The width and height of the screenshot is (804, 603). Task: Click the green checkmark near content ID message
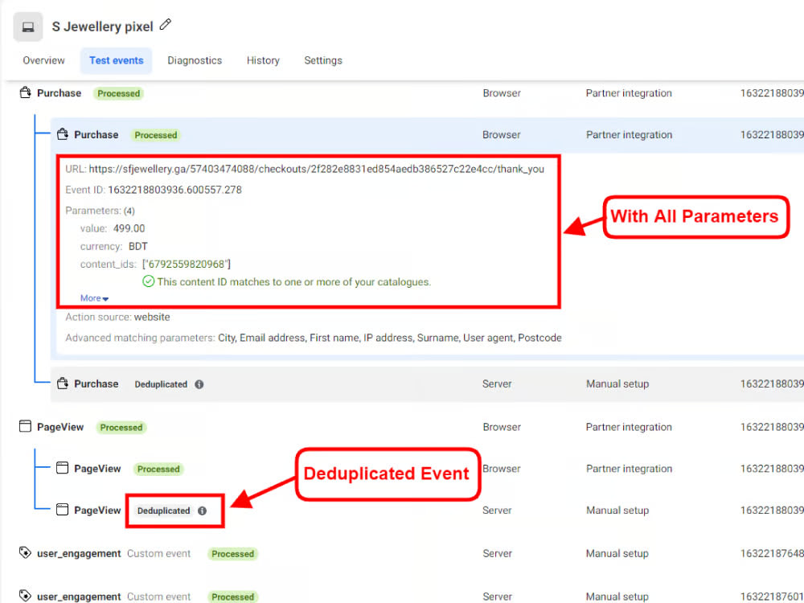click(149, 281)
